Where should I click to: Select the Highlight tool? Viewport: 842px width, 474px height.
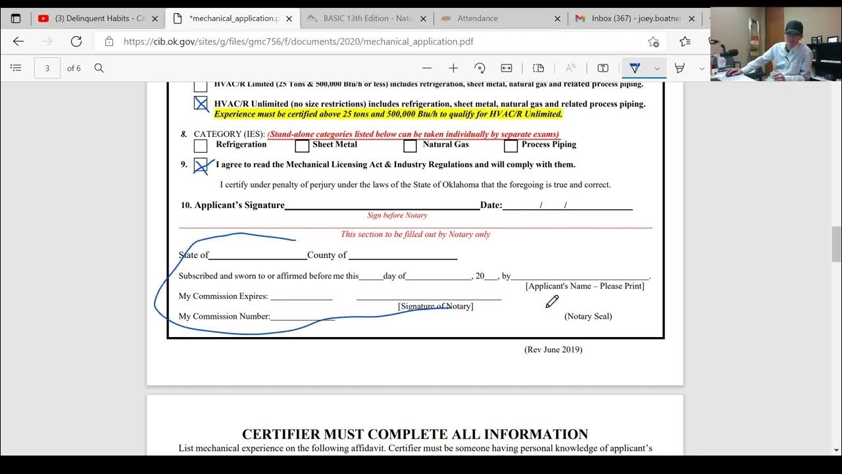pyautogui.click(x=680, y=68)
